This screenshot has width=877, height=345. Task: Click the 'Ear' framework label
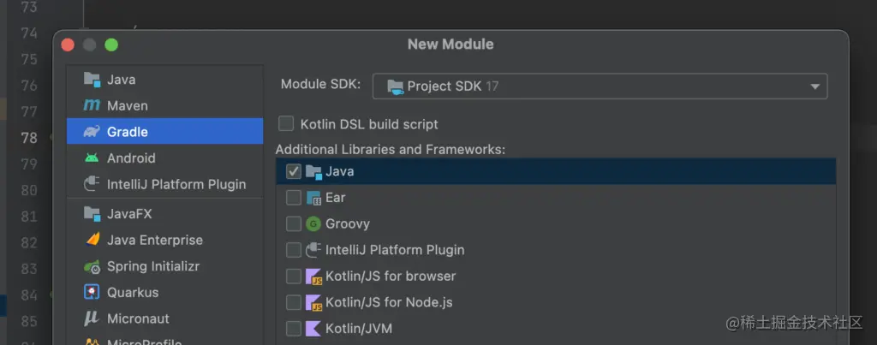(x=336, y=198)
